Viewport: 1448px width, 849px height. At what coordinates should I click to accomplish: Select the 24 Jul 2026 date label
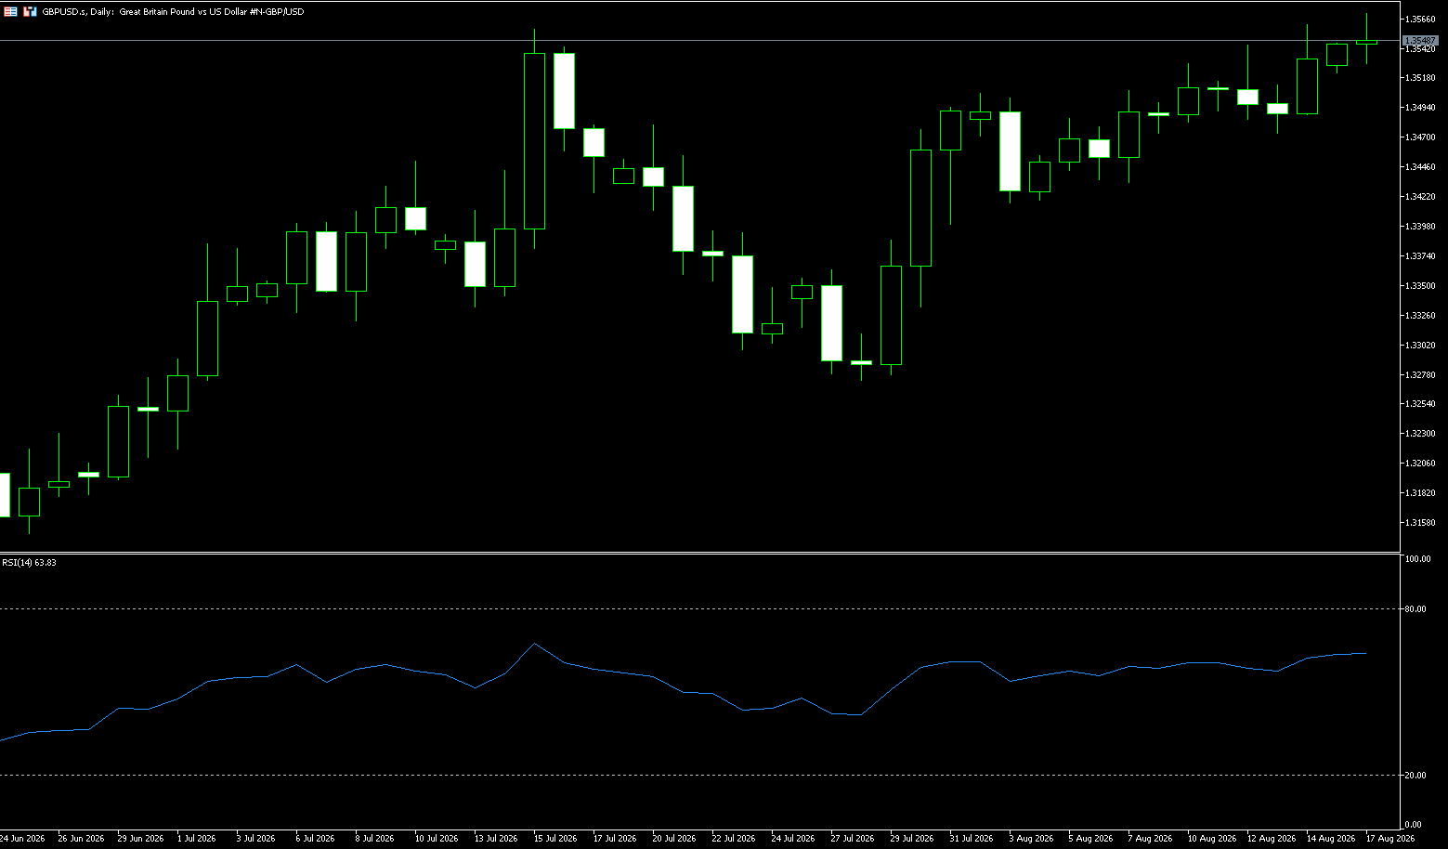[x=793, y=839]
